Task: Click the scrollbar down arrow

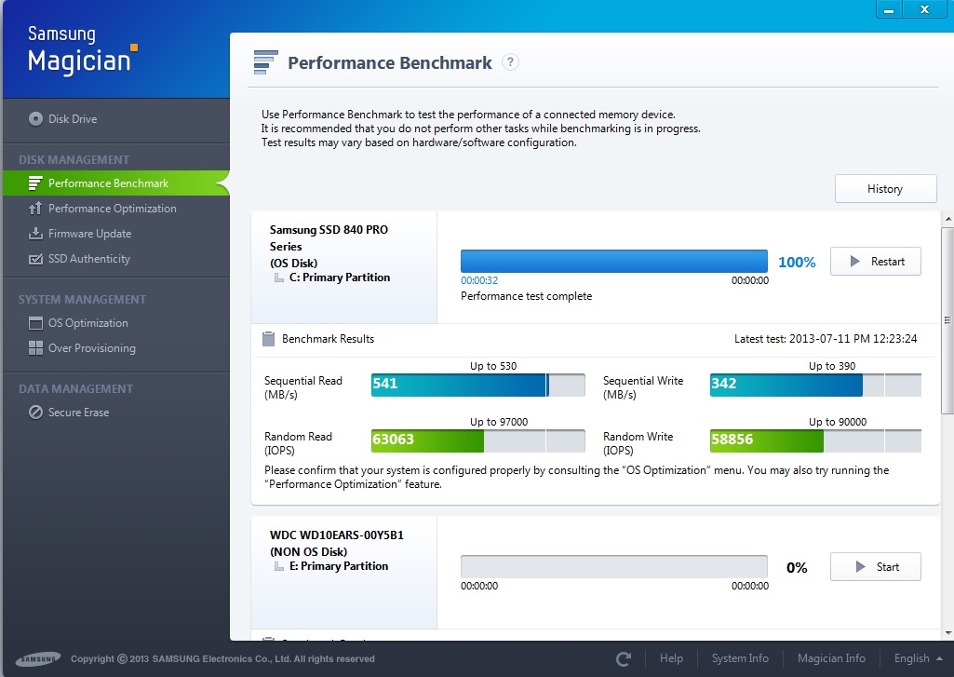Action: [x=947, y=634]
